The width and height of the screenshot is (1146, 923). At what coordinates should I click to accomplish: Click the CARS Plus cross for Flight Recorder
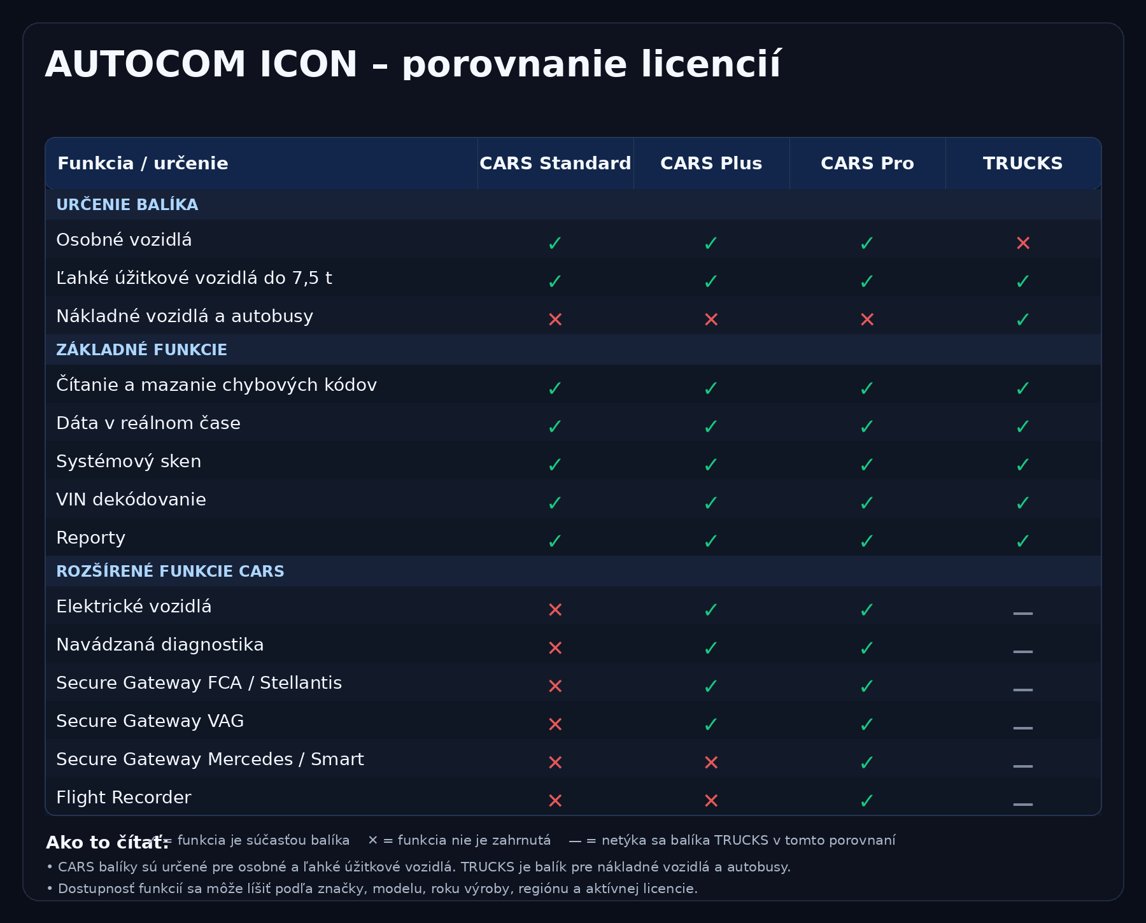(711, 800)
